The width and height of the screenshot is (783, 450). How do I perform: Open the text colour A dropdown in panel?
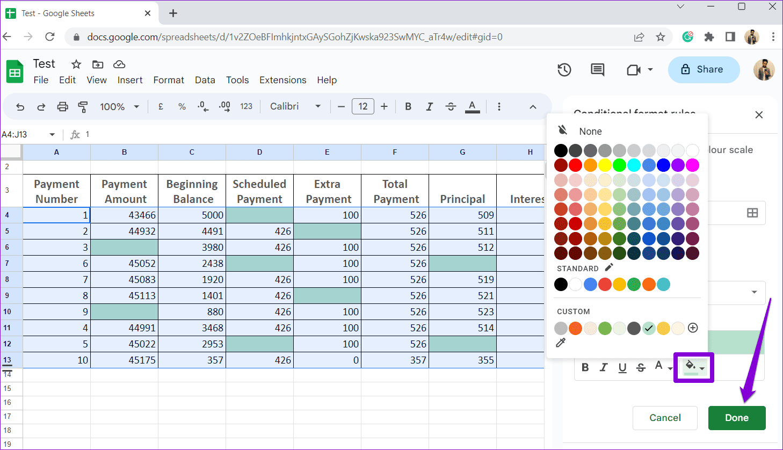coord(663,367)
